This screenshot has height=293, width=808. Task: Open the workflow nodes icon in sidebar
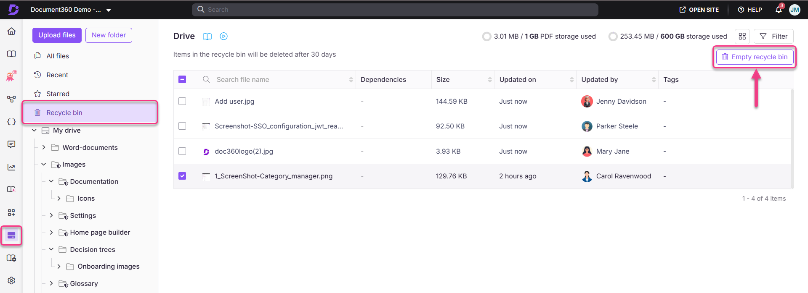click(11, 99)
